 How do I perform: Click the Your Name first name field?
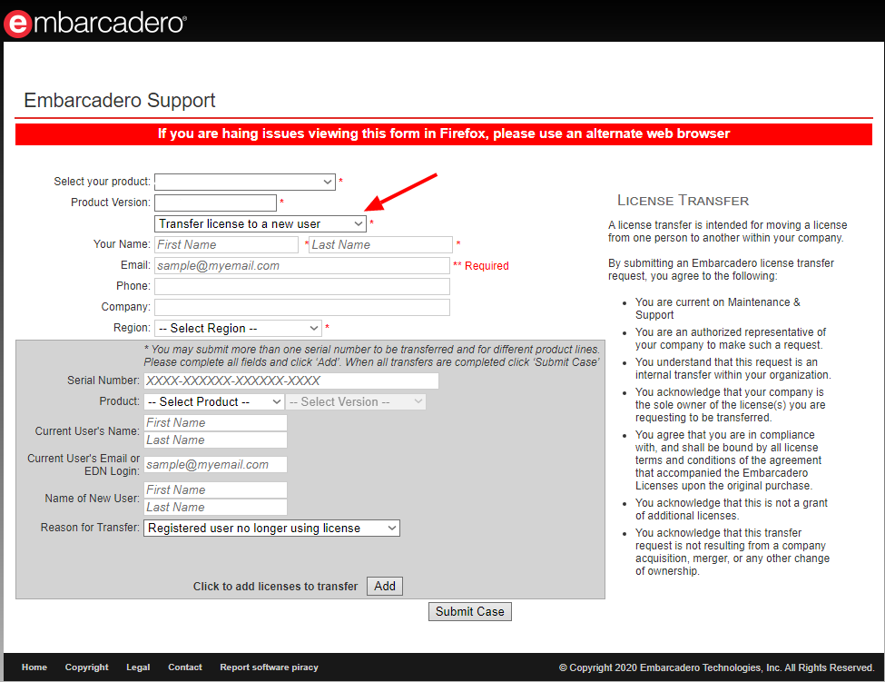(226, 244)
